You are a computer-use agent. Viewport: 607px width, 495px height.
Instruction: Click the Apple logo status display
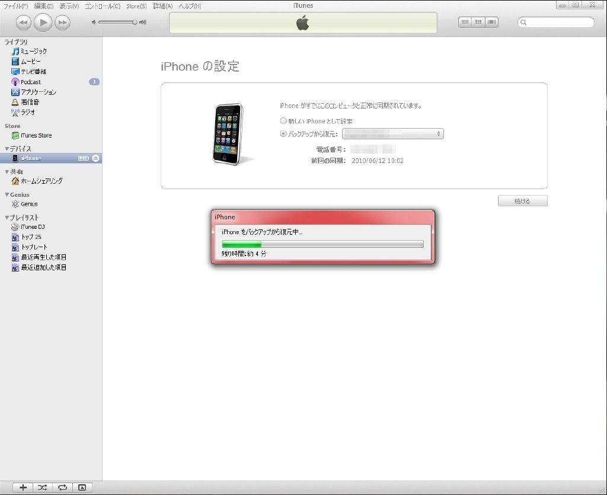pos(303,23)
